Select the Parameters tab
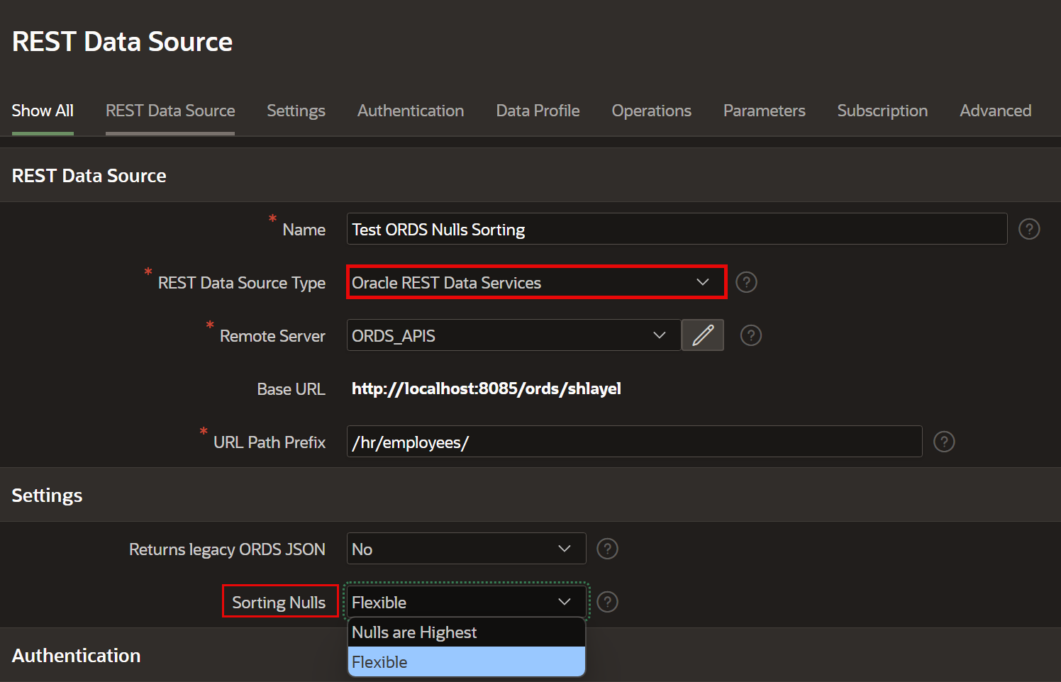 [764, 111]
